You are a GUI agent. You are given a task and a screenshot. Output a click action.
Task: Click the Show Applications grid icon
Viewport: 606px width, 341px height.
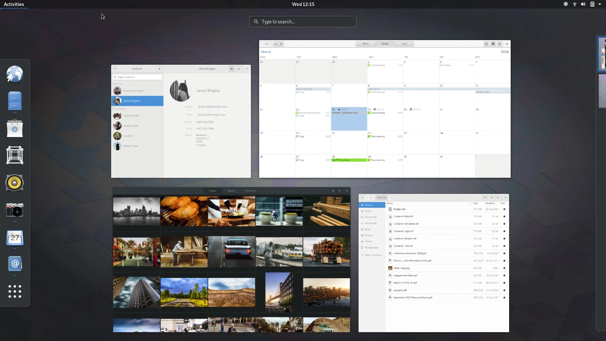pyautogui.click(x=15, y=291)
